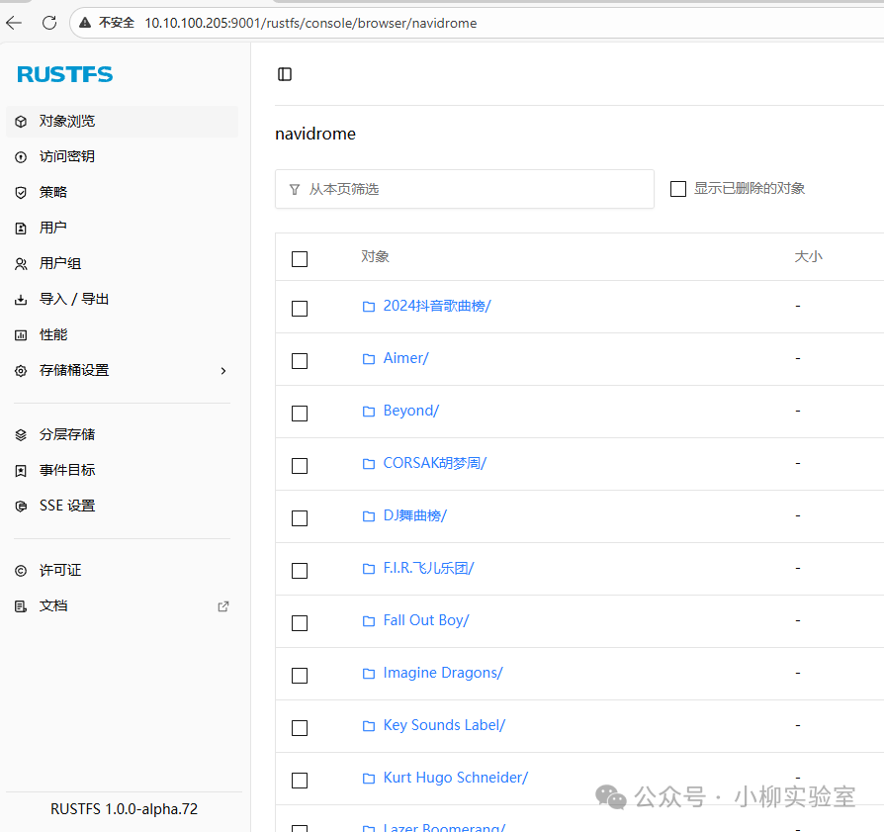Click the chart icon beside 性能

tap(21, 335)
